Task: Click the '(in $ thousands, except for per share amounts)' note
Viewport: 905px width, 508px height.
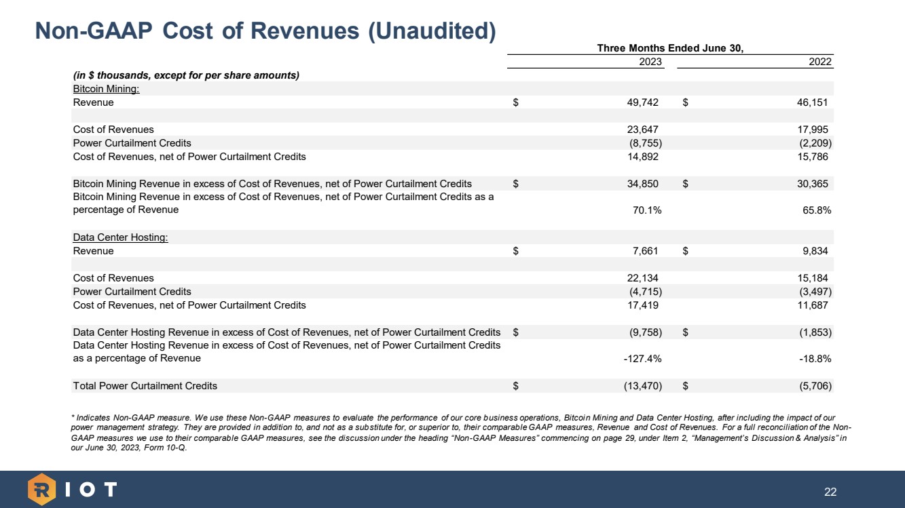Action: (x=186, y=75)
